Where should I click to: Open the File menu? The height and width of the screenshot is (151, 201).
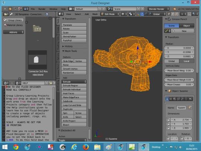[33, 9]
